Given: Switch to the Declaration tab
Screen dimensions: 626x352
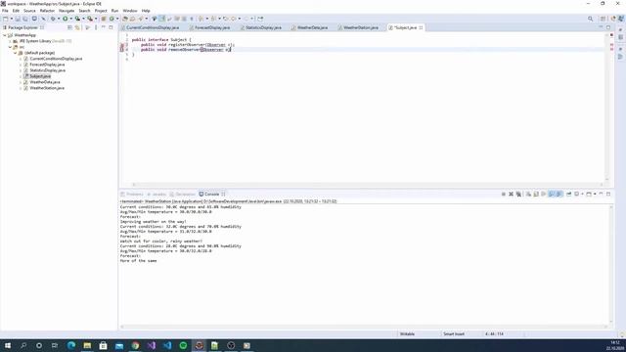Looking at the screenshot, I should (183, 195).
